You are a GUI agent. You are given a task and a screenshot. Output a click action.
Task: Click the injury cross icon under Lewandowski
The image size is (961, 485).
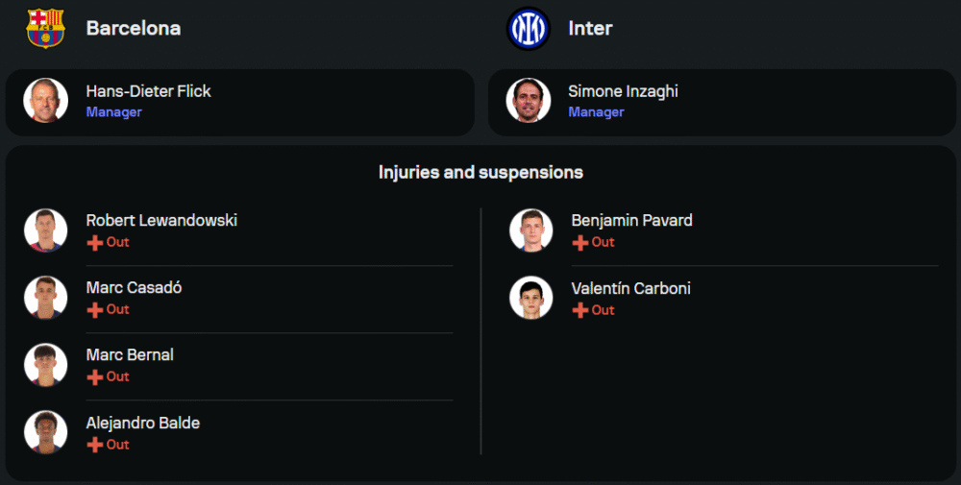pos(94,243)
